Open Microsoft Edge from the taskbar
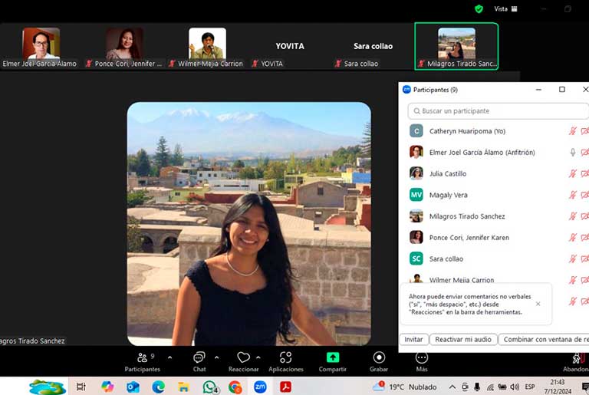Viewport: 589px width, 395px height. pos(158,387)
